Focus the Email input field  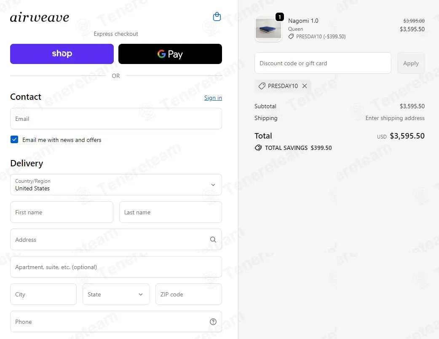click(116, 119)
